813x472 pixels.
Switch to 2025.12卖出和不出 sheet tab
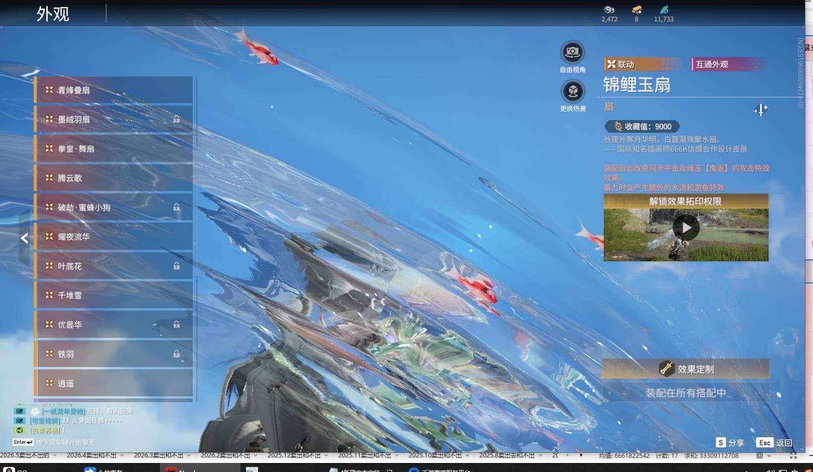[x=294, y=455]
